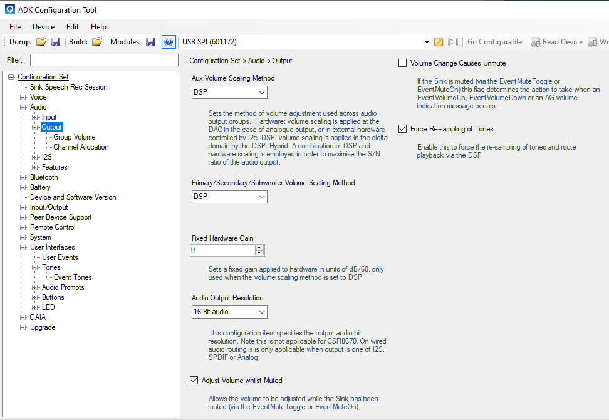The height and width of the screenshot is (420, 609).
Task: Click the ADK Configuration Tool title bar icon
Action: (9, 10)
